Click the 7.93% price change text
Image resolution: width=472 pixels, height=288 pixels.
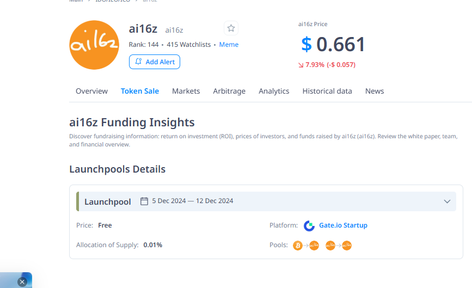315,65
